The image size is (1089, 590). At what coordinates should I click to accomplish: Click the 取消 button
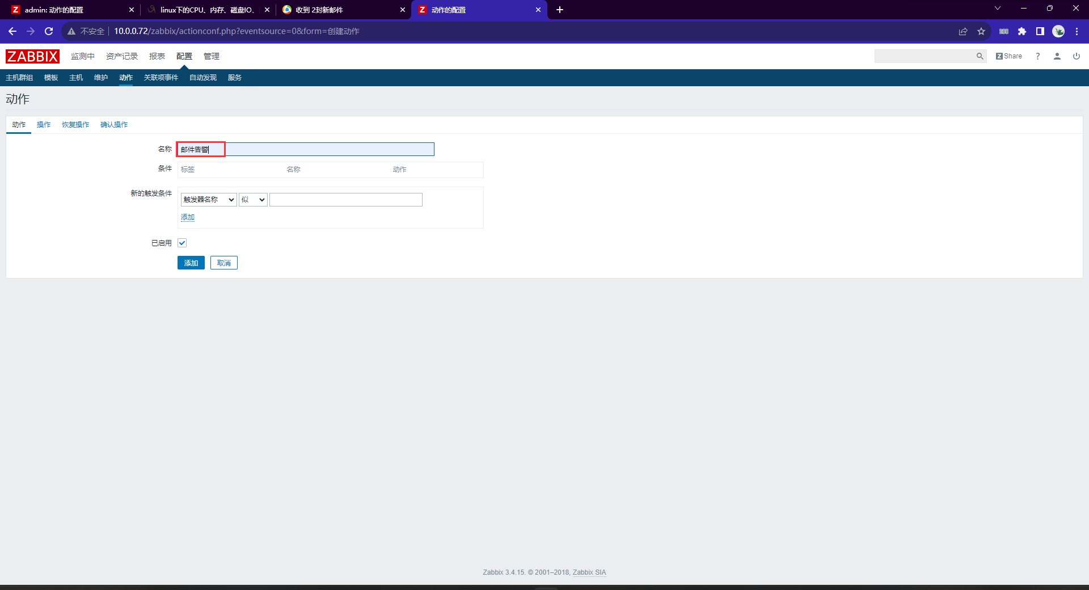click(x=224, y=263)
